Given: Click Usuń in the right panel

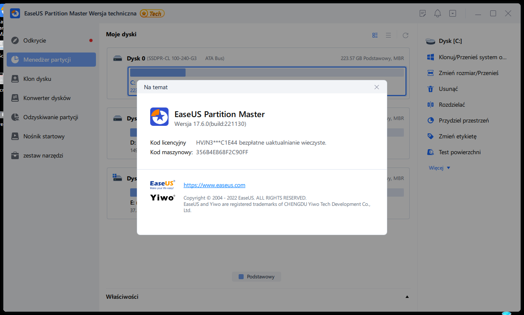Looking at the screenshot, I should [x=448, y=89].
